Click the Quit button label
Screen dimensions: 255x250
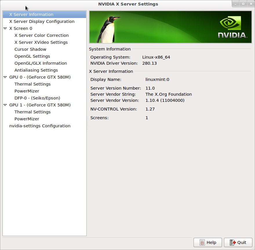(x=242, y=242)
